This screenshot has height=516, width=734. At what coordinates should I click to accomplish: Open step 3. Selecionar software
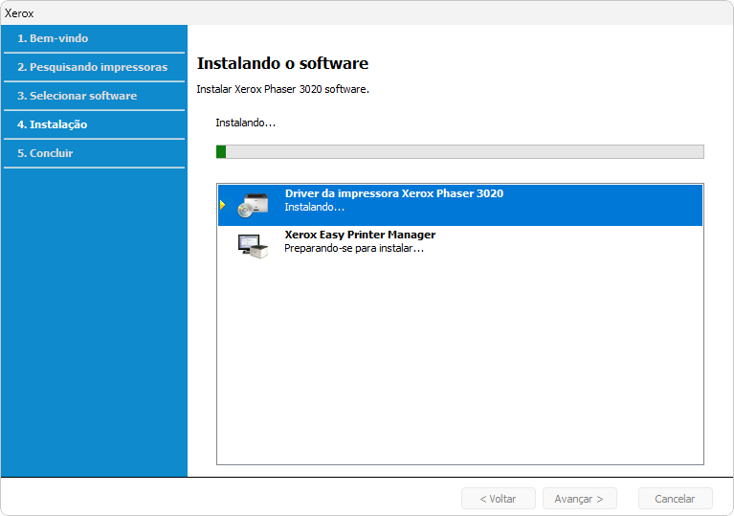pyautogui.click(x=78, y=96)
